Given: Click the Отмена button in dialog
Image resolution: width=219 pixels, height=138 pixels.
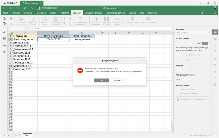Looking at the screenshot, I should click(x=118, y=80).
